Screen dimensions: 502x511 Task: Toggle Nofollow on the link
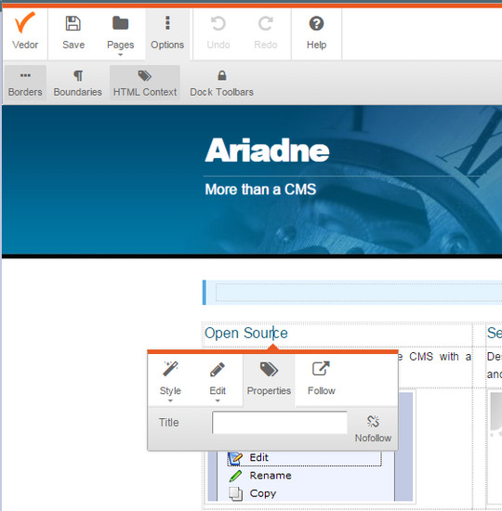point(373,428)
